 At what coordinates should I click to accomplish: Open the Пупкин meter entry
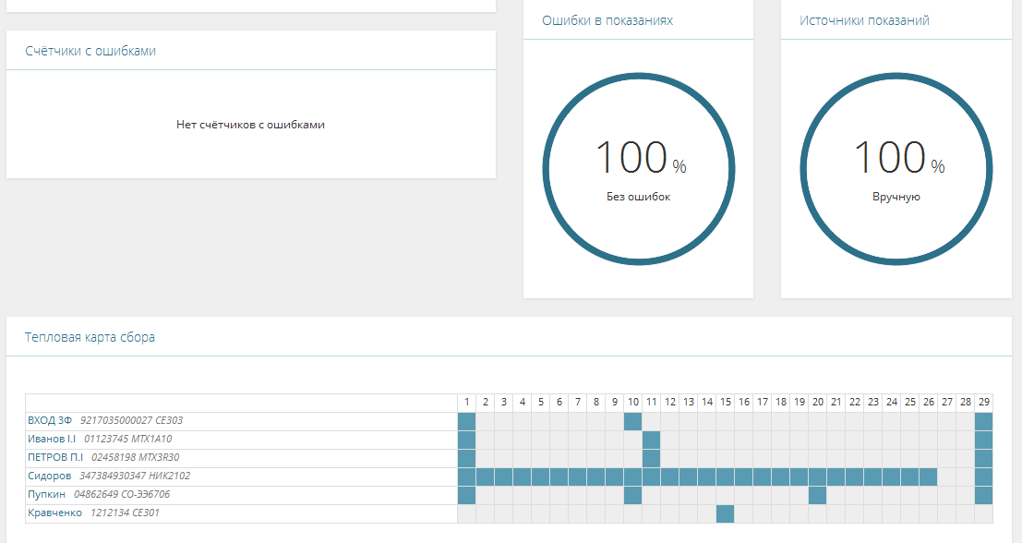[47, 495]
